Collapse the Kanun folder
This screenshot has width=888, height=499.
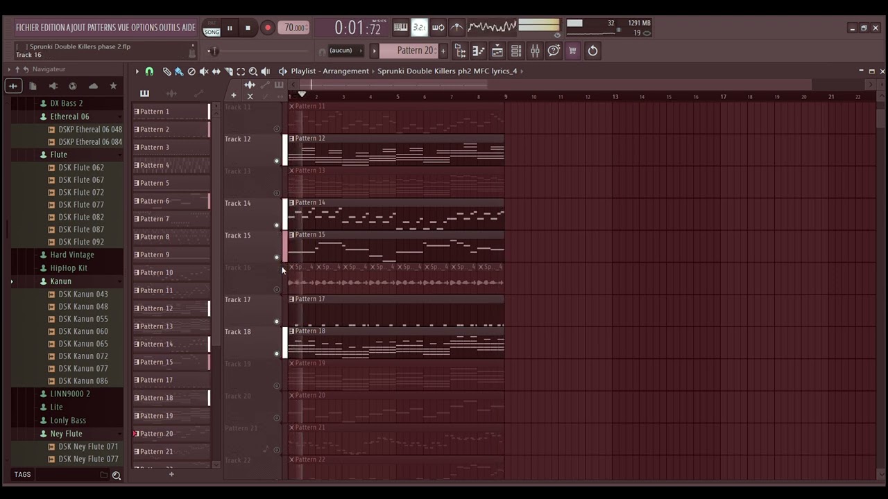[60, 281]
